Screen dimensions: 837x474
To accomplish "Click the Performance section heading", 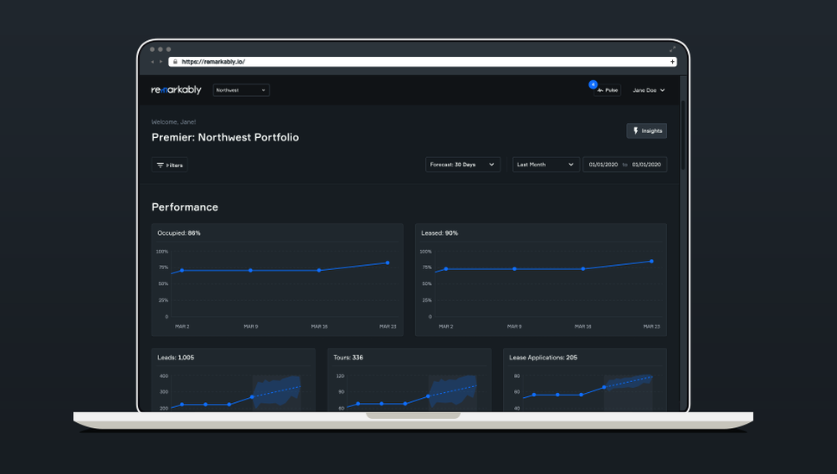I will pyautogui.click(x=185, y=206).
